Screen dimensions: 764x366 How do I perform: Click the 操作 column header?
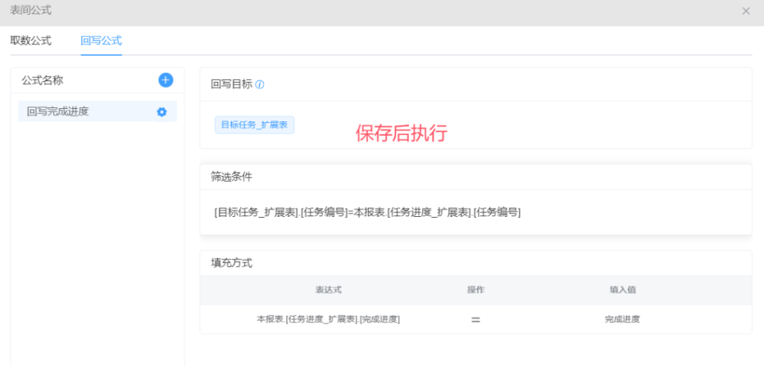[475, 289]
